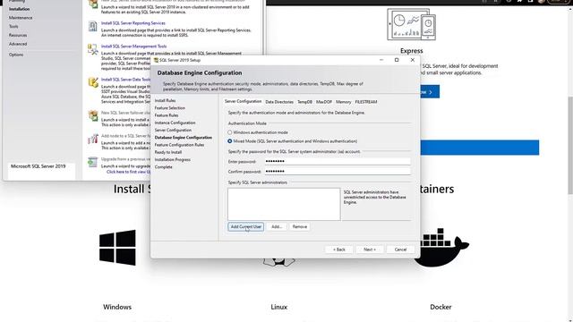Click the Windows label on the web page
Screen dimensions: 573x322
click(117, 307)
